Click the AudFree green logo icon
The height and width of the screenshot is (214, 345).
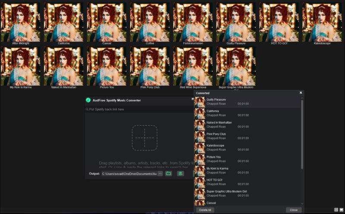pyautogui.click(x=88, y=100)
